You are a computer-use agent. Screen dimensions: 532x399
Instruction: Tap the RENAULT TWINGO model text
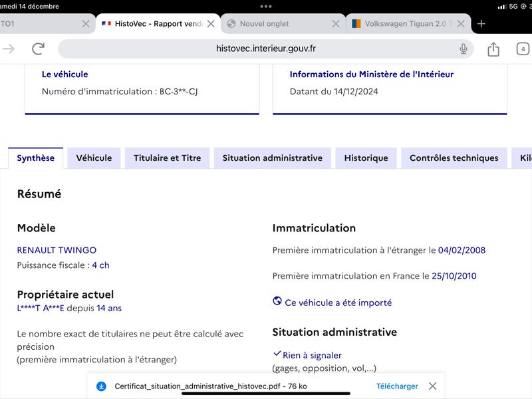(57, 250)
